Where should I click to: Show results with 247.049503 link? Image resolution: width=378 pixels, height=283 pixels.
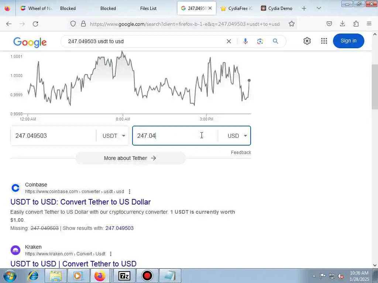(x=119, y=228)
